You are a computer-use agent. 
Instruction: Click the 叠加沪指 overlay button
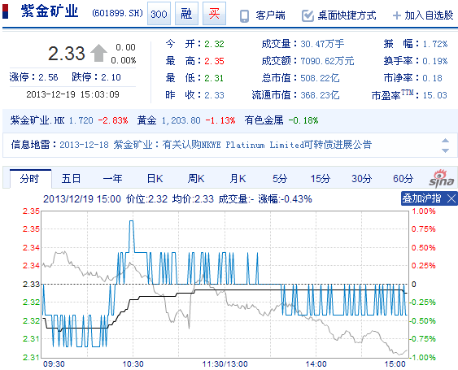[x=421, y=198]
